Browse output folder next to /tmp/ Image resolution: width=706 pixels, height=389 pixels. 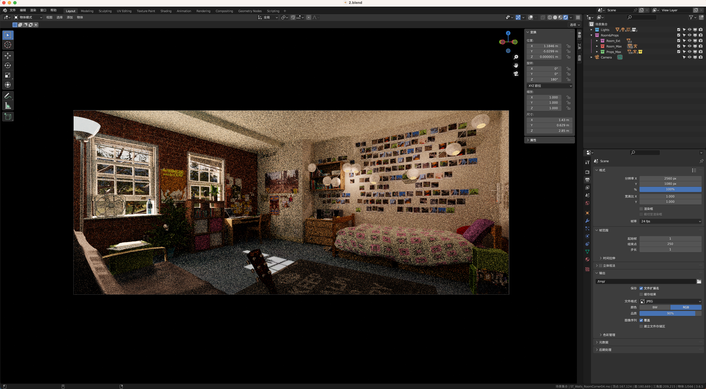[699, 281]
